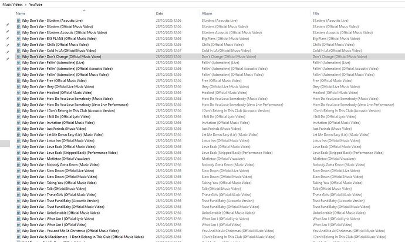Click Album cell 'Big Plans (Official Music Video)'
The image size is (405, 242).
225,39
